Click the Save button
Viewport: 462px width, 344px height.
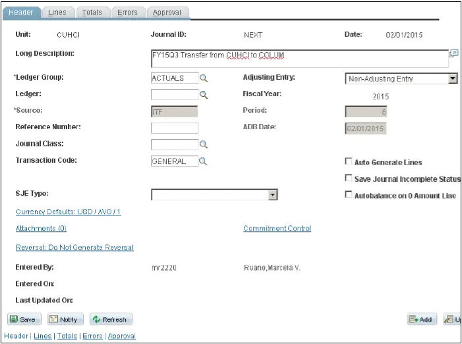pos(24,319)
